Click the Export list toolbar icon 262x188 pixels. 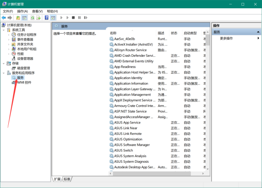(38, 18)
